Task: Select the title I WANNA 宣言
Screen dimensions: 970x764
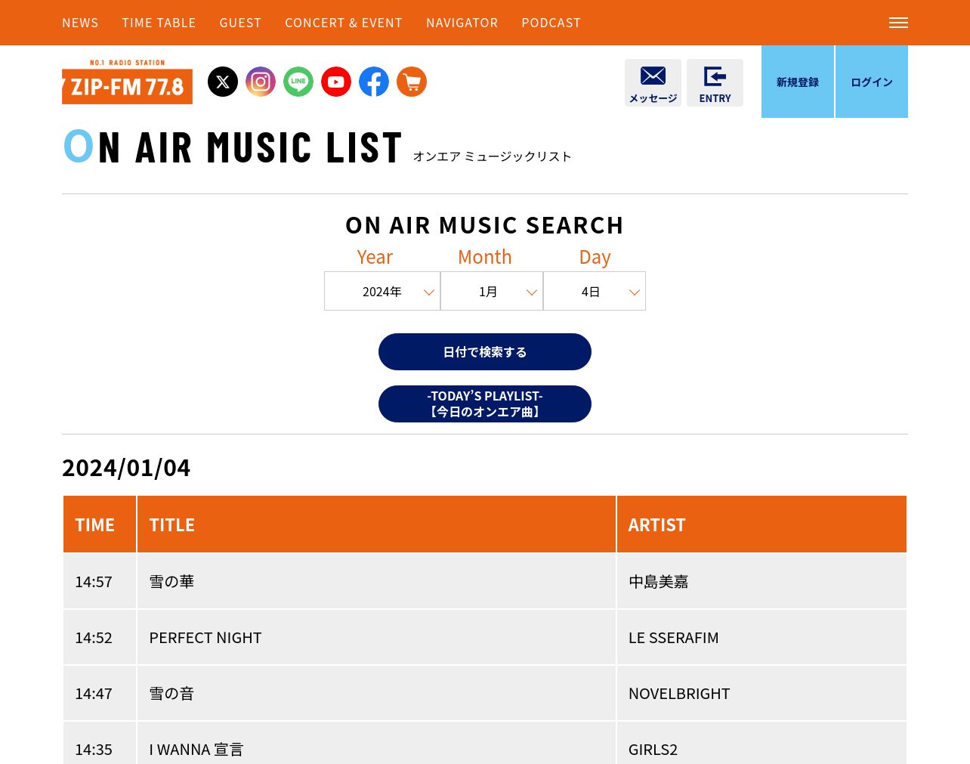Action: coord(196,749)
